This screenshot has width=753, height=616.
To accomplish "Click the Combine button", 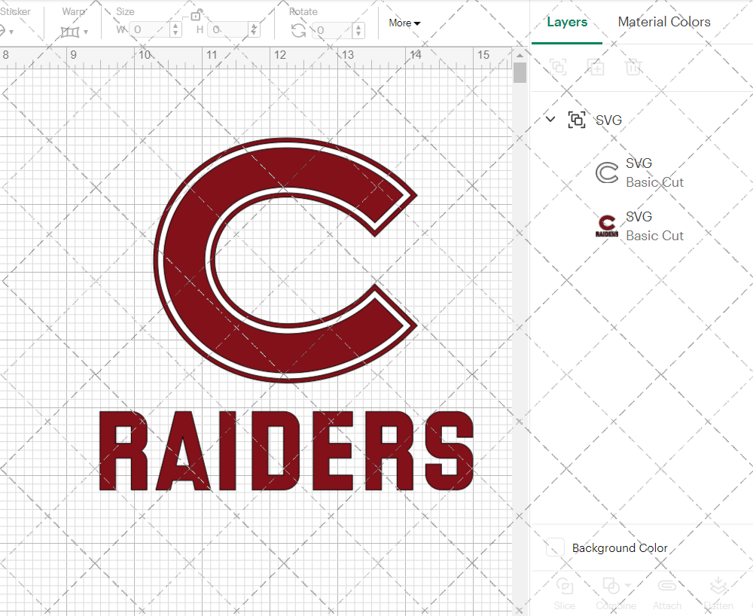I will [616, 594].
